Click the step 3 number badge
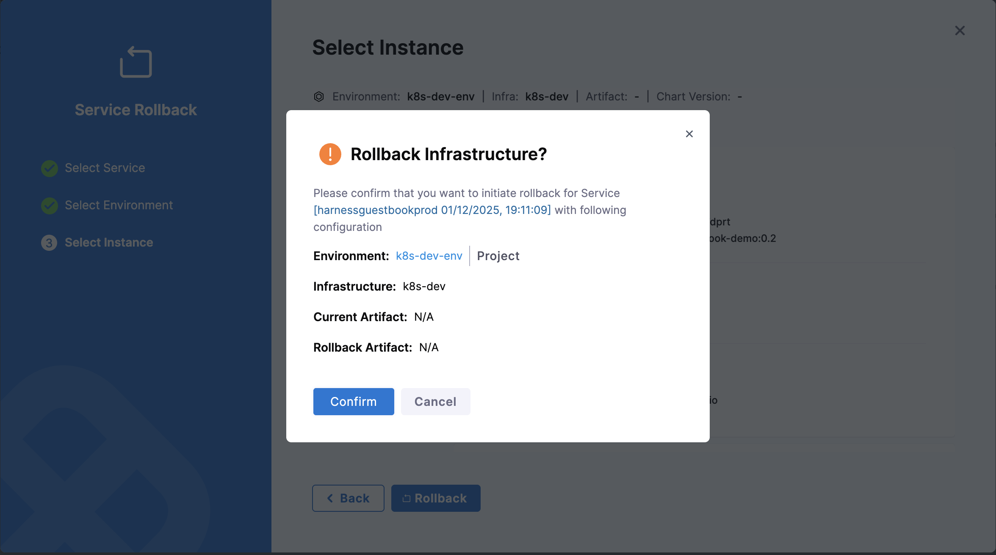 [49, 243]
